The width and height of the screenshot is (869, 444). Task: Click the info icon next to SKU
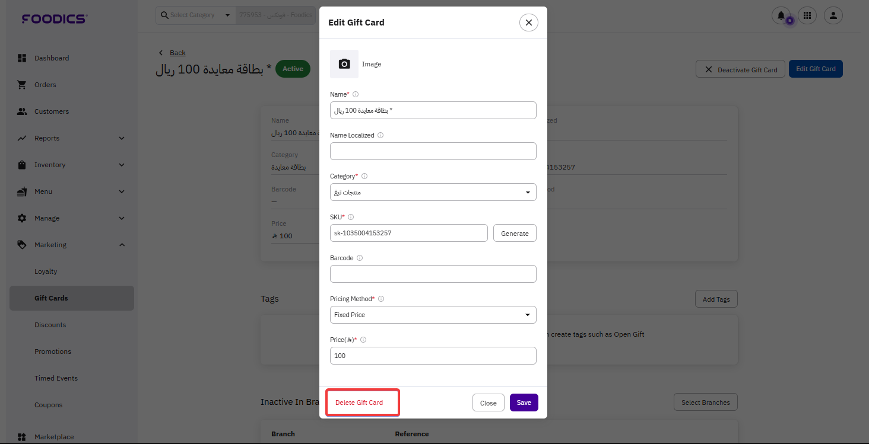pos(351,217)
